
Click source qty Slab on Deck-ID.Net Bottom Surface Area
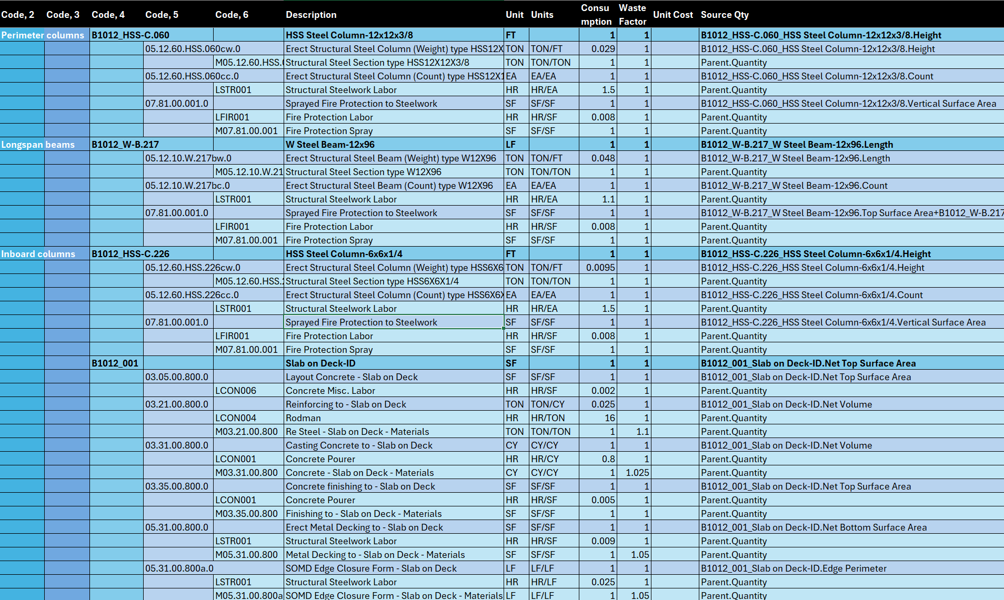point(851,527)
